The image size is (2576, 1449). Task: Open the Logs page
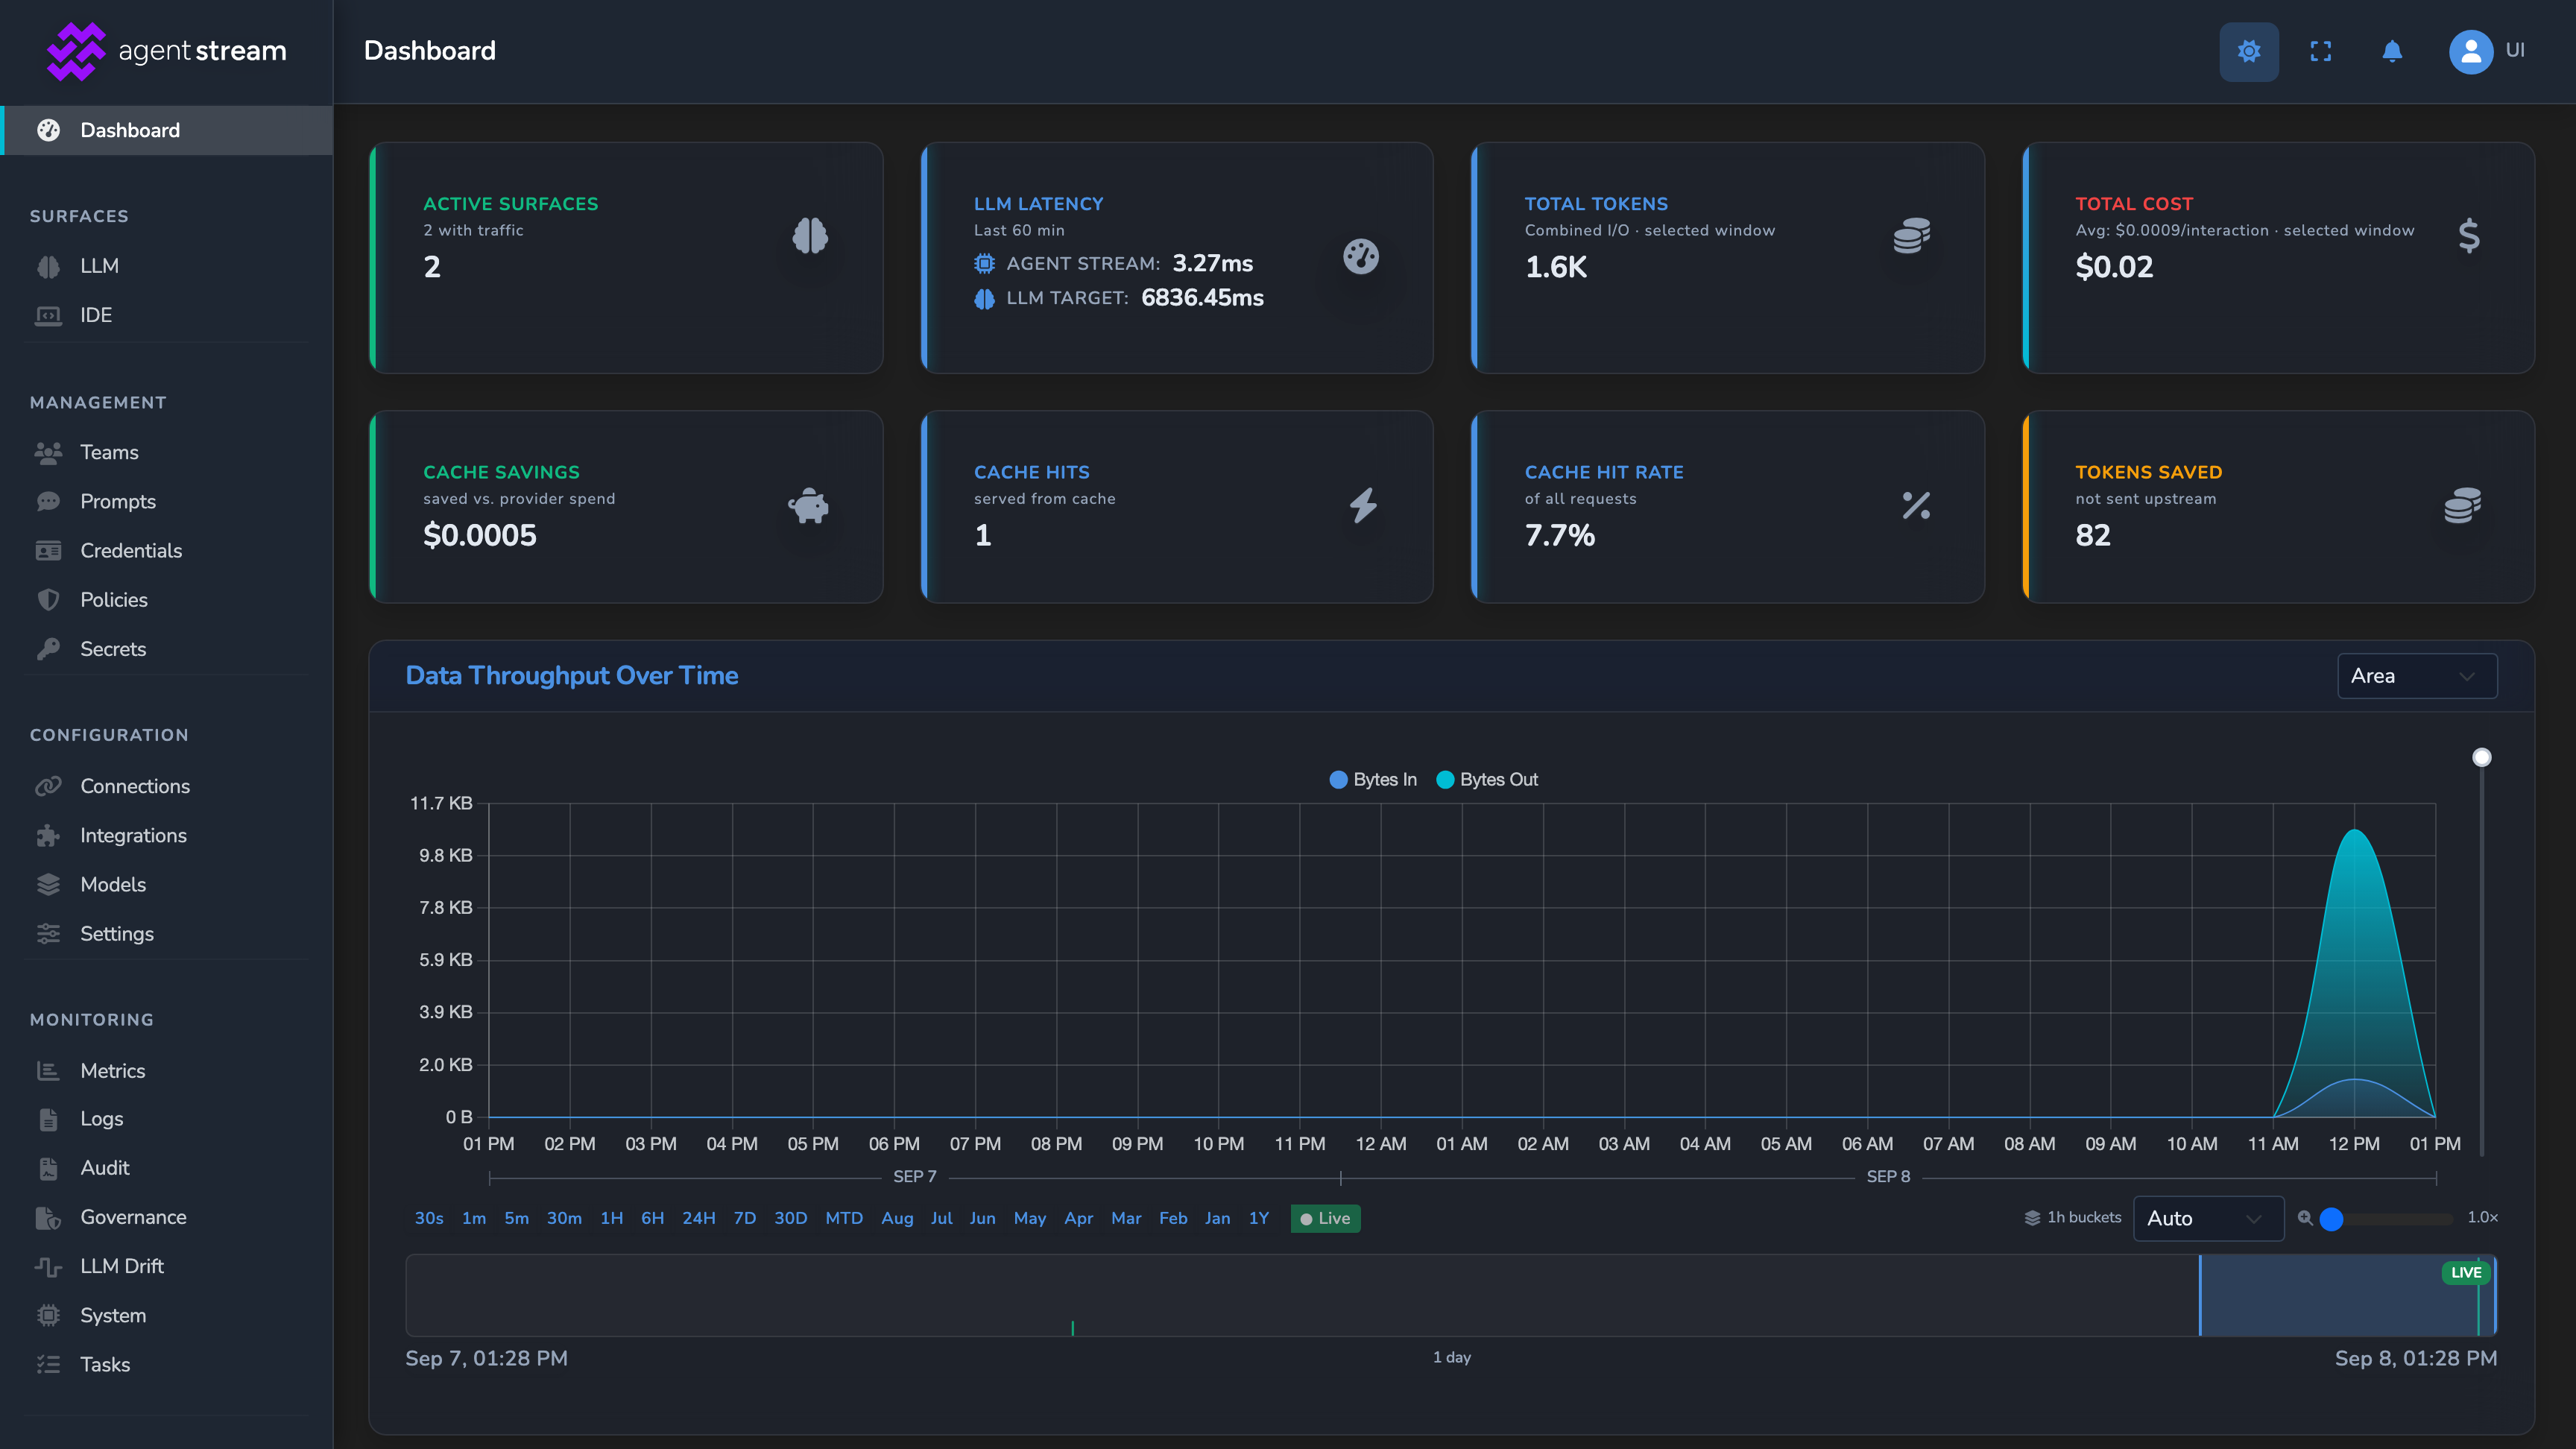pos(101,1118)
